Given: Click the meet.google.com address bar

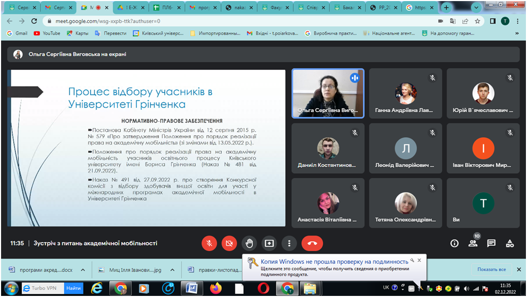Looking at the screenshot, I should coord(216,21).
